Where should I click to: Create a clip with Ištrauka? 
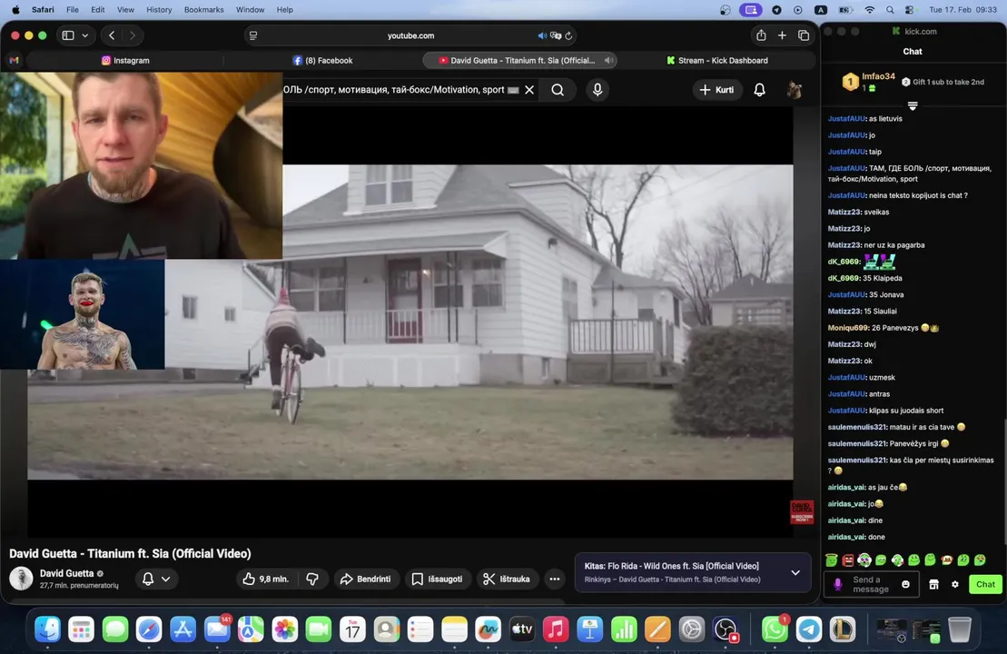(507, 579)
